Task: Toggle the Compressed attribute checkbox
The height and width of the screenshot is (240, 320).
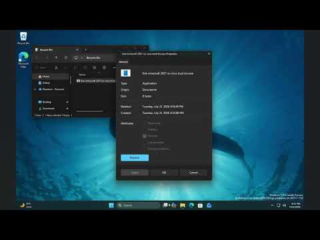Action: pos(145,143)
